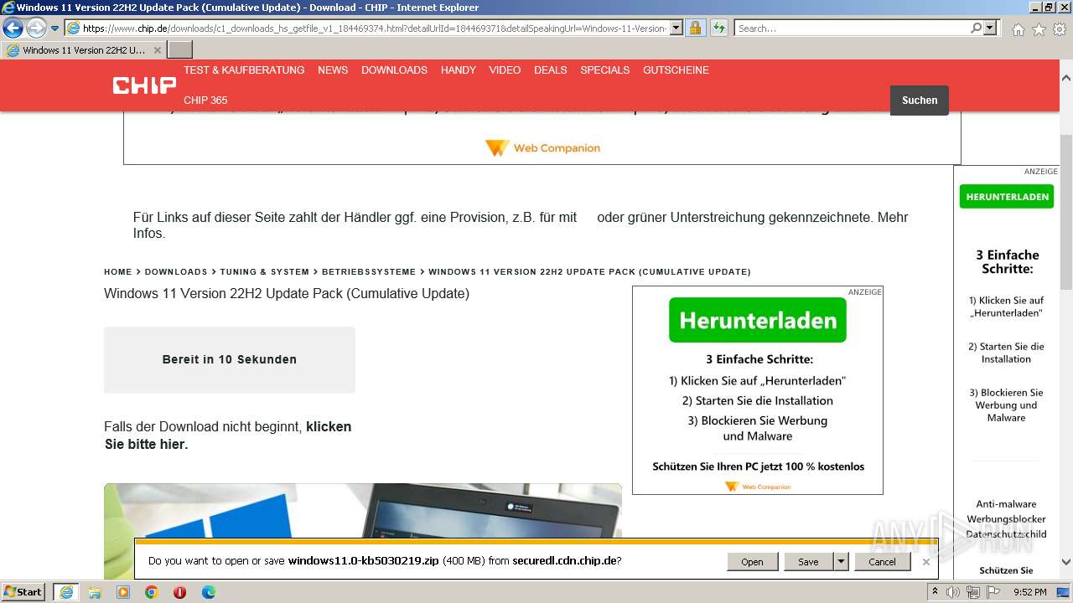1073x603 pixels.
Task: Click the search magnifier icon
Action: click(x=976, y=28)
